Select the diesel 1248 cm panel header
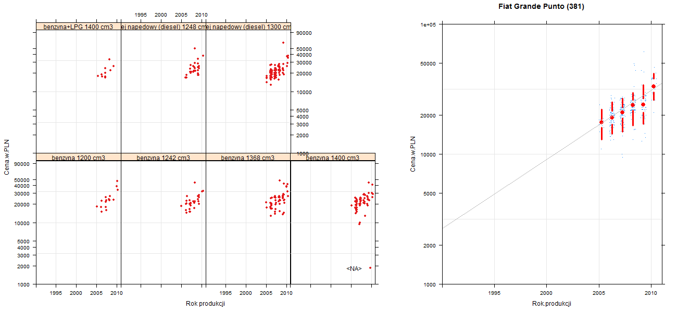677x312 pixels. tap(163, 27)
